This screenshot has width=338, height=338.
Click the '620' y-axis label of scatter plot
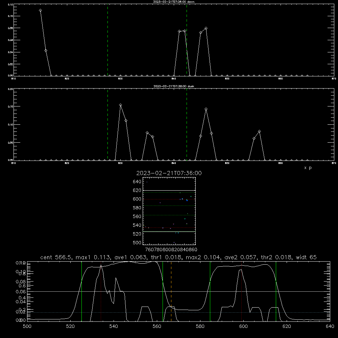point(137,190)
